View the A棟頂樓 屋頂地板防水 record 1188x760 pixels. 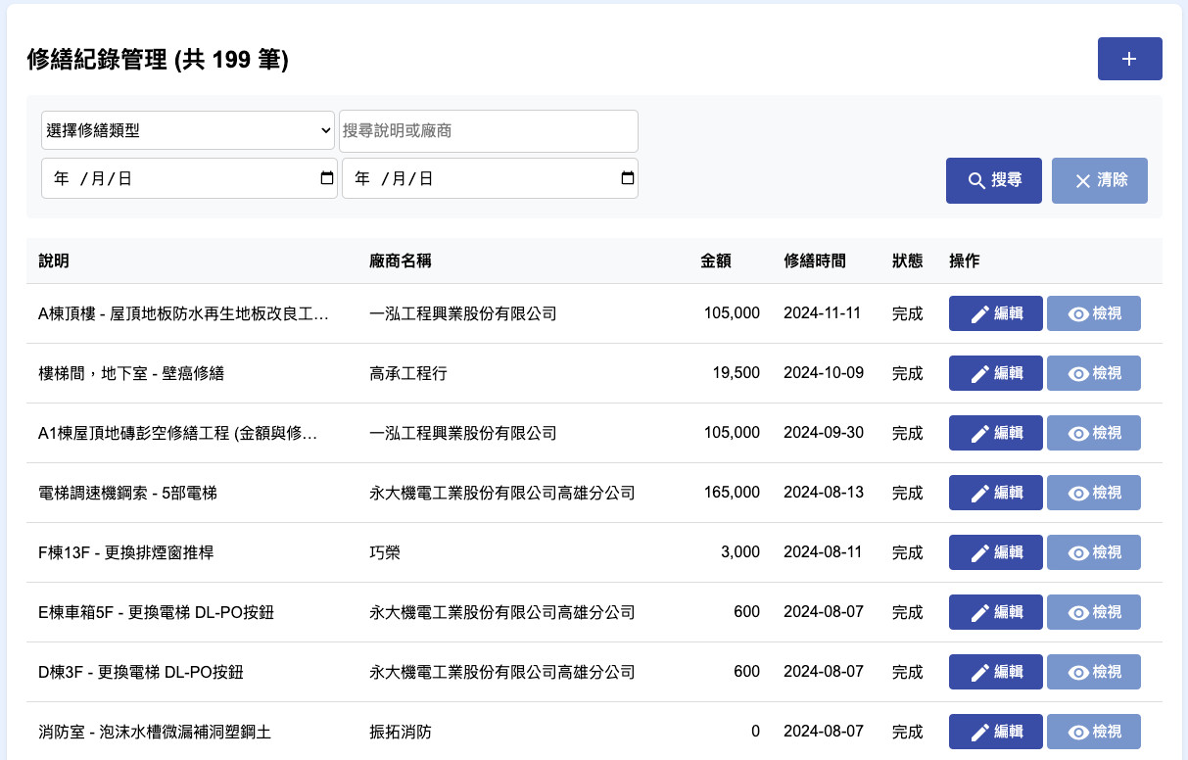pyautogui.click(x=1094, y=313)
